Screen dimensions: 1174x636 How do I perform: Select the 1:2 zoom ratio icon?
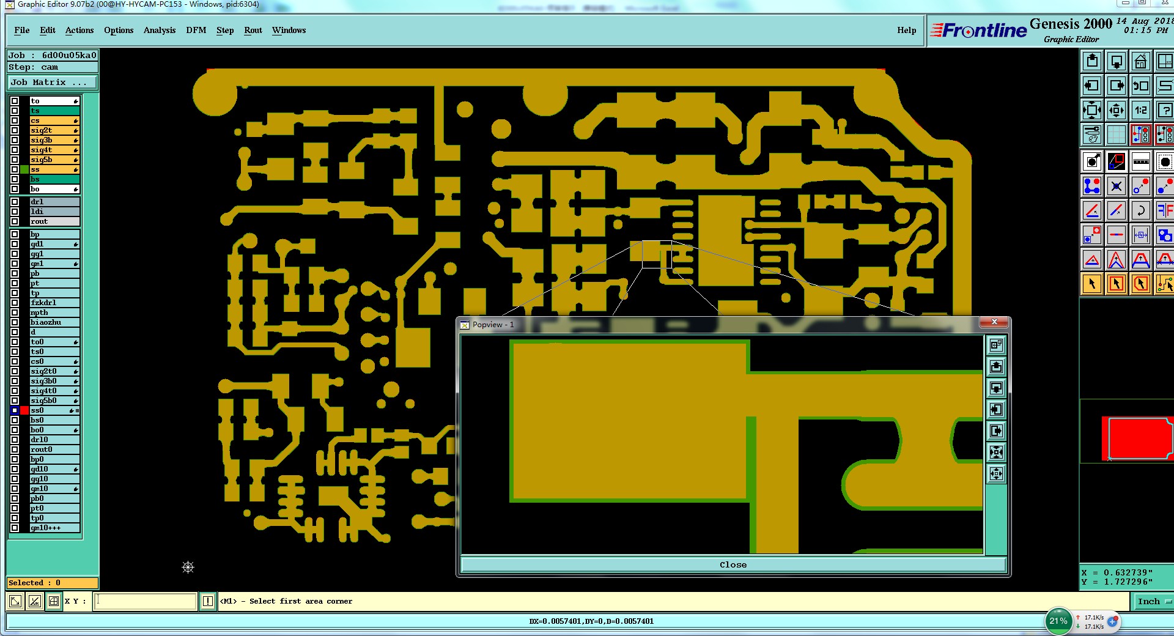point(1140,111)
